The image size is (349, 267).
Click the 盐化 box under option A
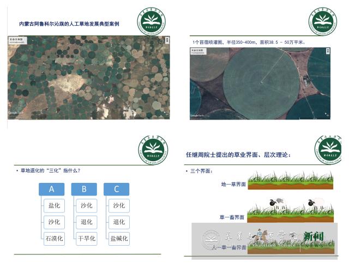54,206
